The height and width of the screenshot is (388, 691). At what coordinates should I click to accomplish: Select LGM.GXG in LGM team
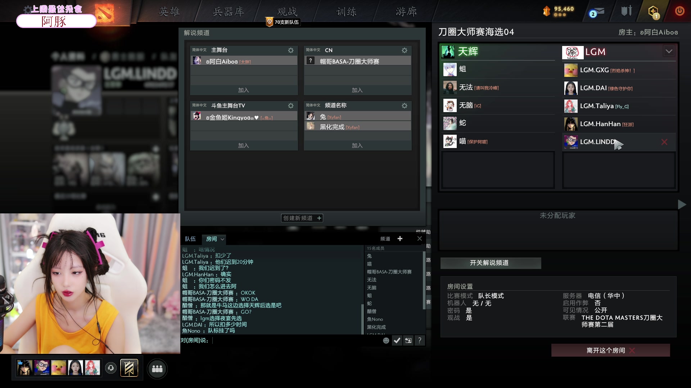pos(619,70)
